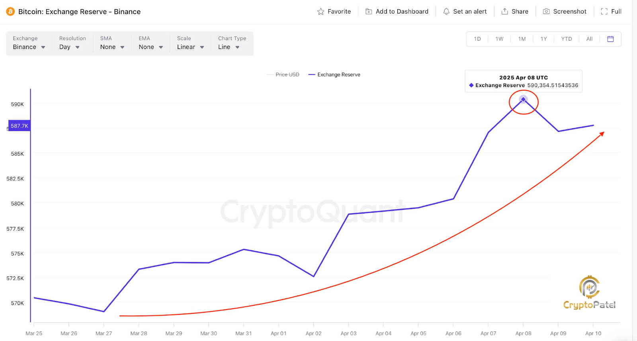Click the 572.5K y-axis label
The width and height of the screenshot is (637, 341).
(15, 278)
